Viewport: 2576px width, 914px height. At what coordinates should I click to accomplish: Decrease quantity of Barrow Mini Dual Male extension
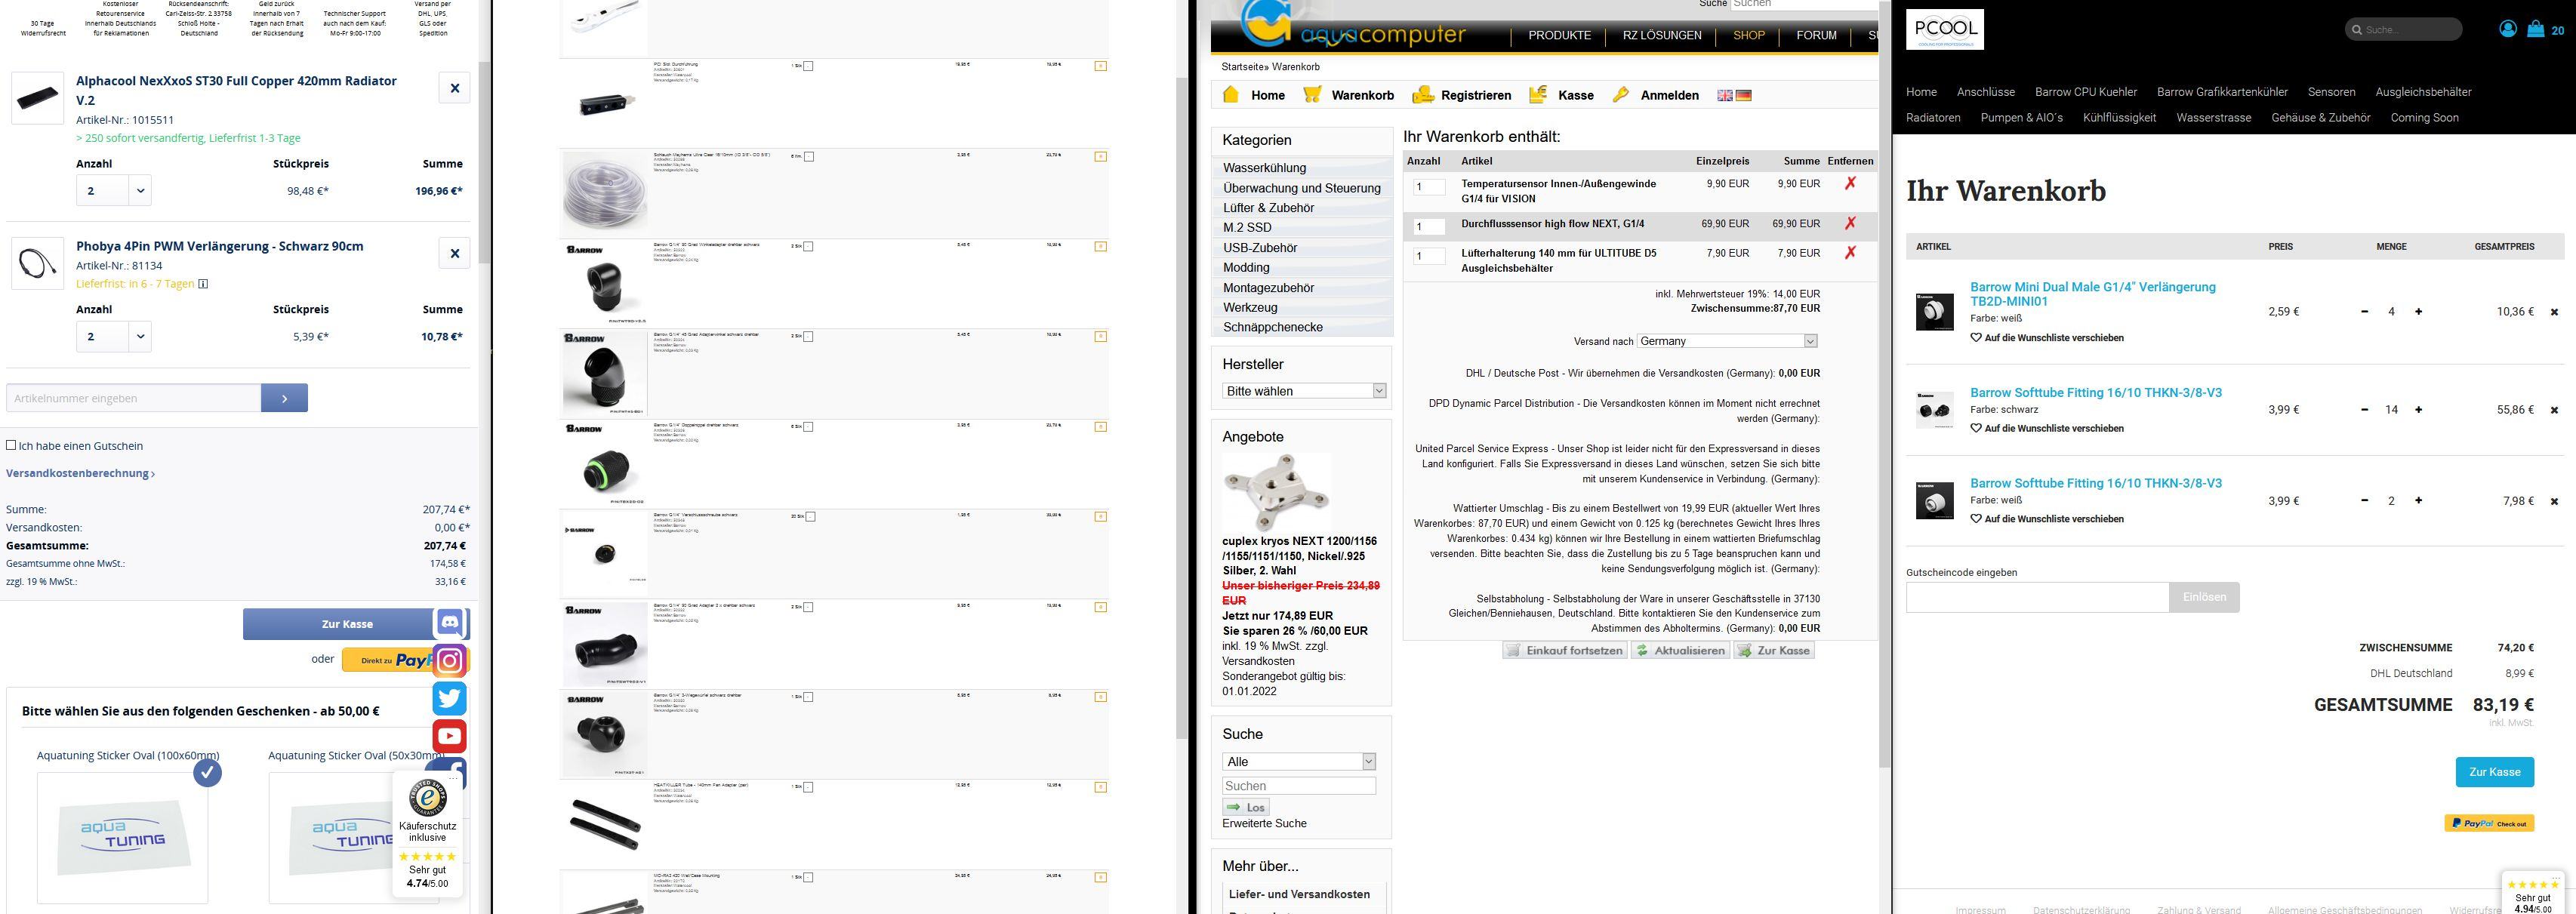pyautogui.click(x=2364, y=311)
